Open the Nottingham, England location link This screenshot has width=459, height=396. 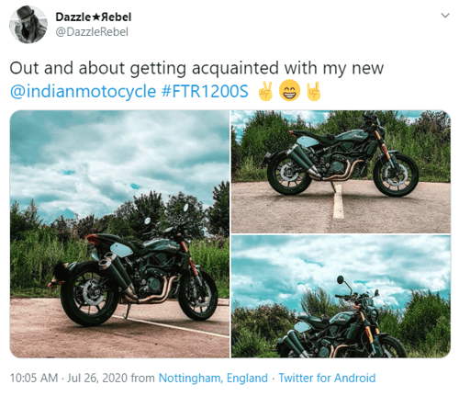click(213, 378)
